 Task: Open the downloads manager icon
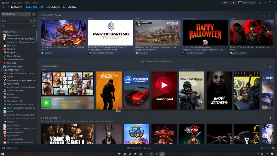[129, 148]
